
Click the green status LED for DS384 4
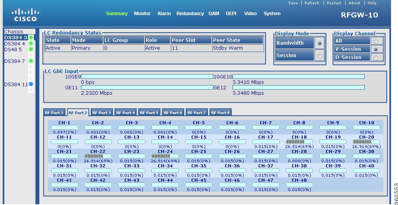tap(31, 43)
